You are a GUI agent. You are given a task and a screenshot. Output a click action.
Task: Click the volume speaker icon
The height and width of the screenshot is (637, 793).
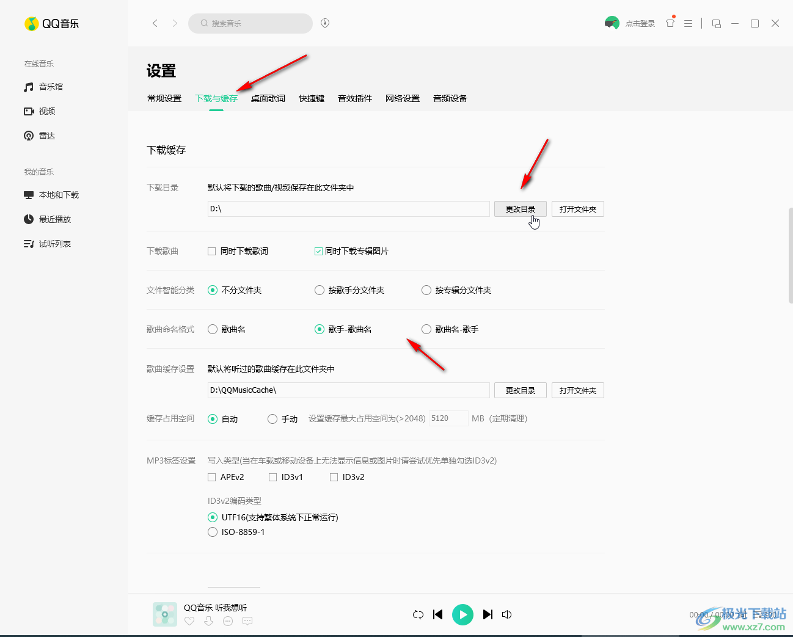(x=506, y=614)
